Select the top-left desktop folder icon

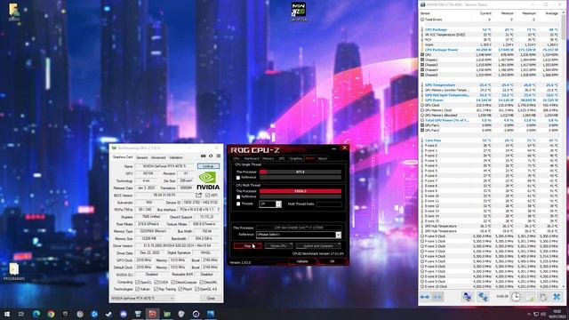[x=14, y=12]
